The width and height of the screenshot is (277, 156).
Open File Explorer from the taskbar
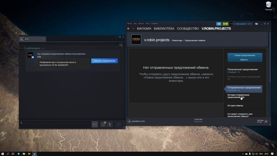tap(24, 154)
